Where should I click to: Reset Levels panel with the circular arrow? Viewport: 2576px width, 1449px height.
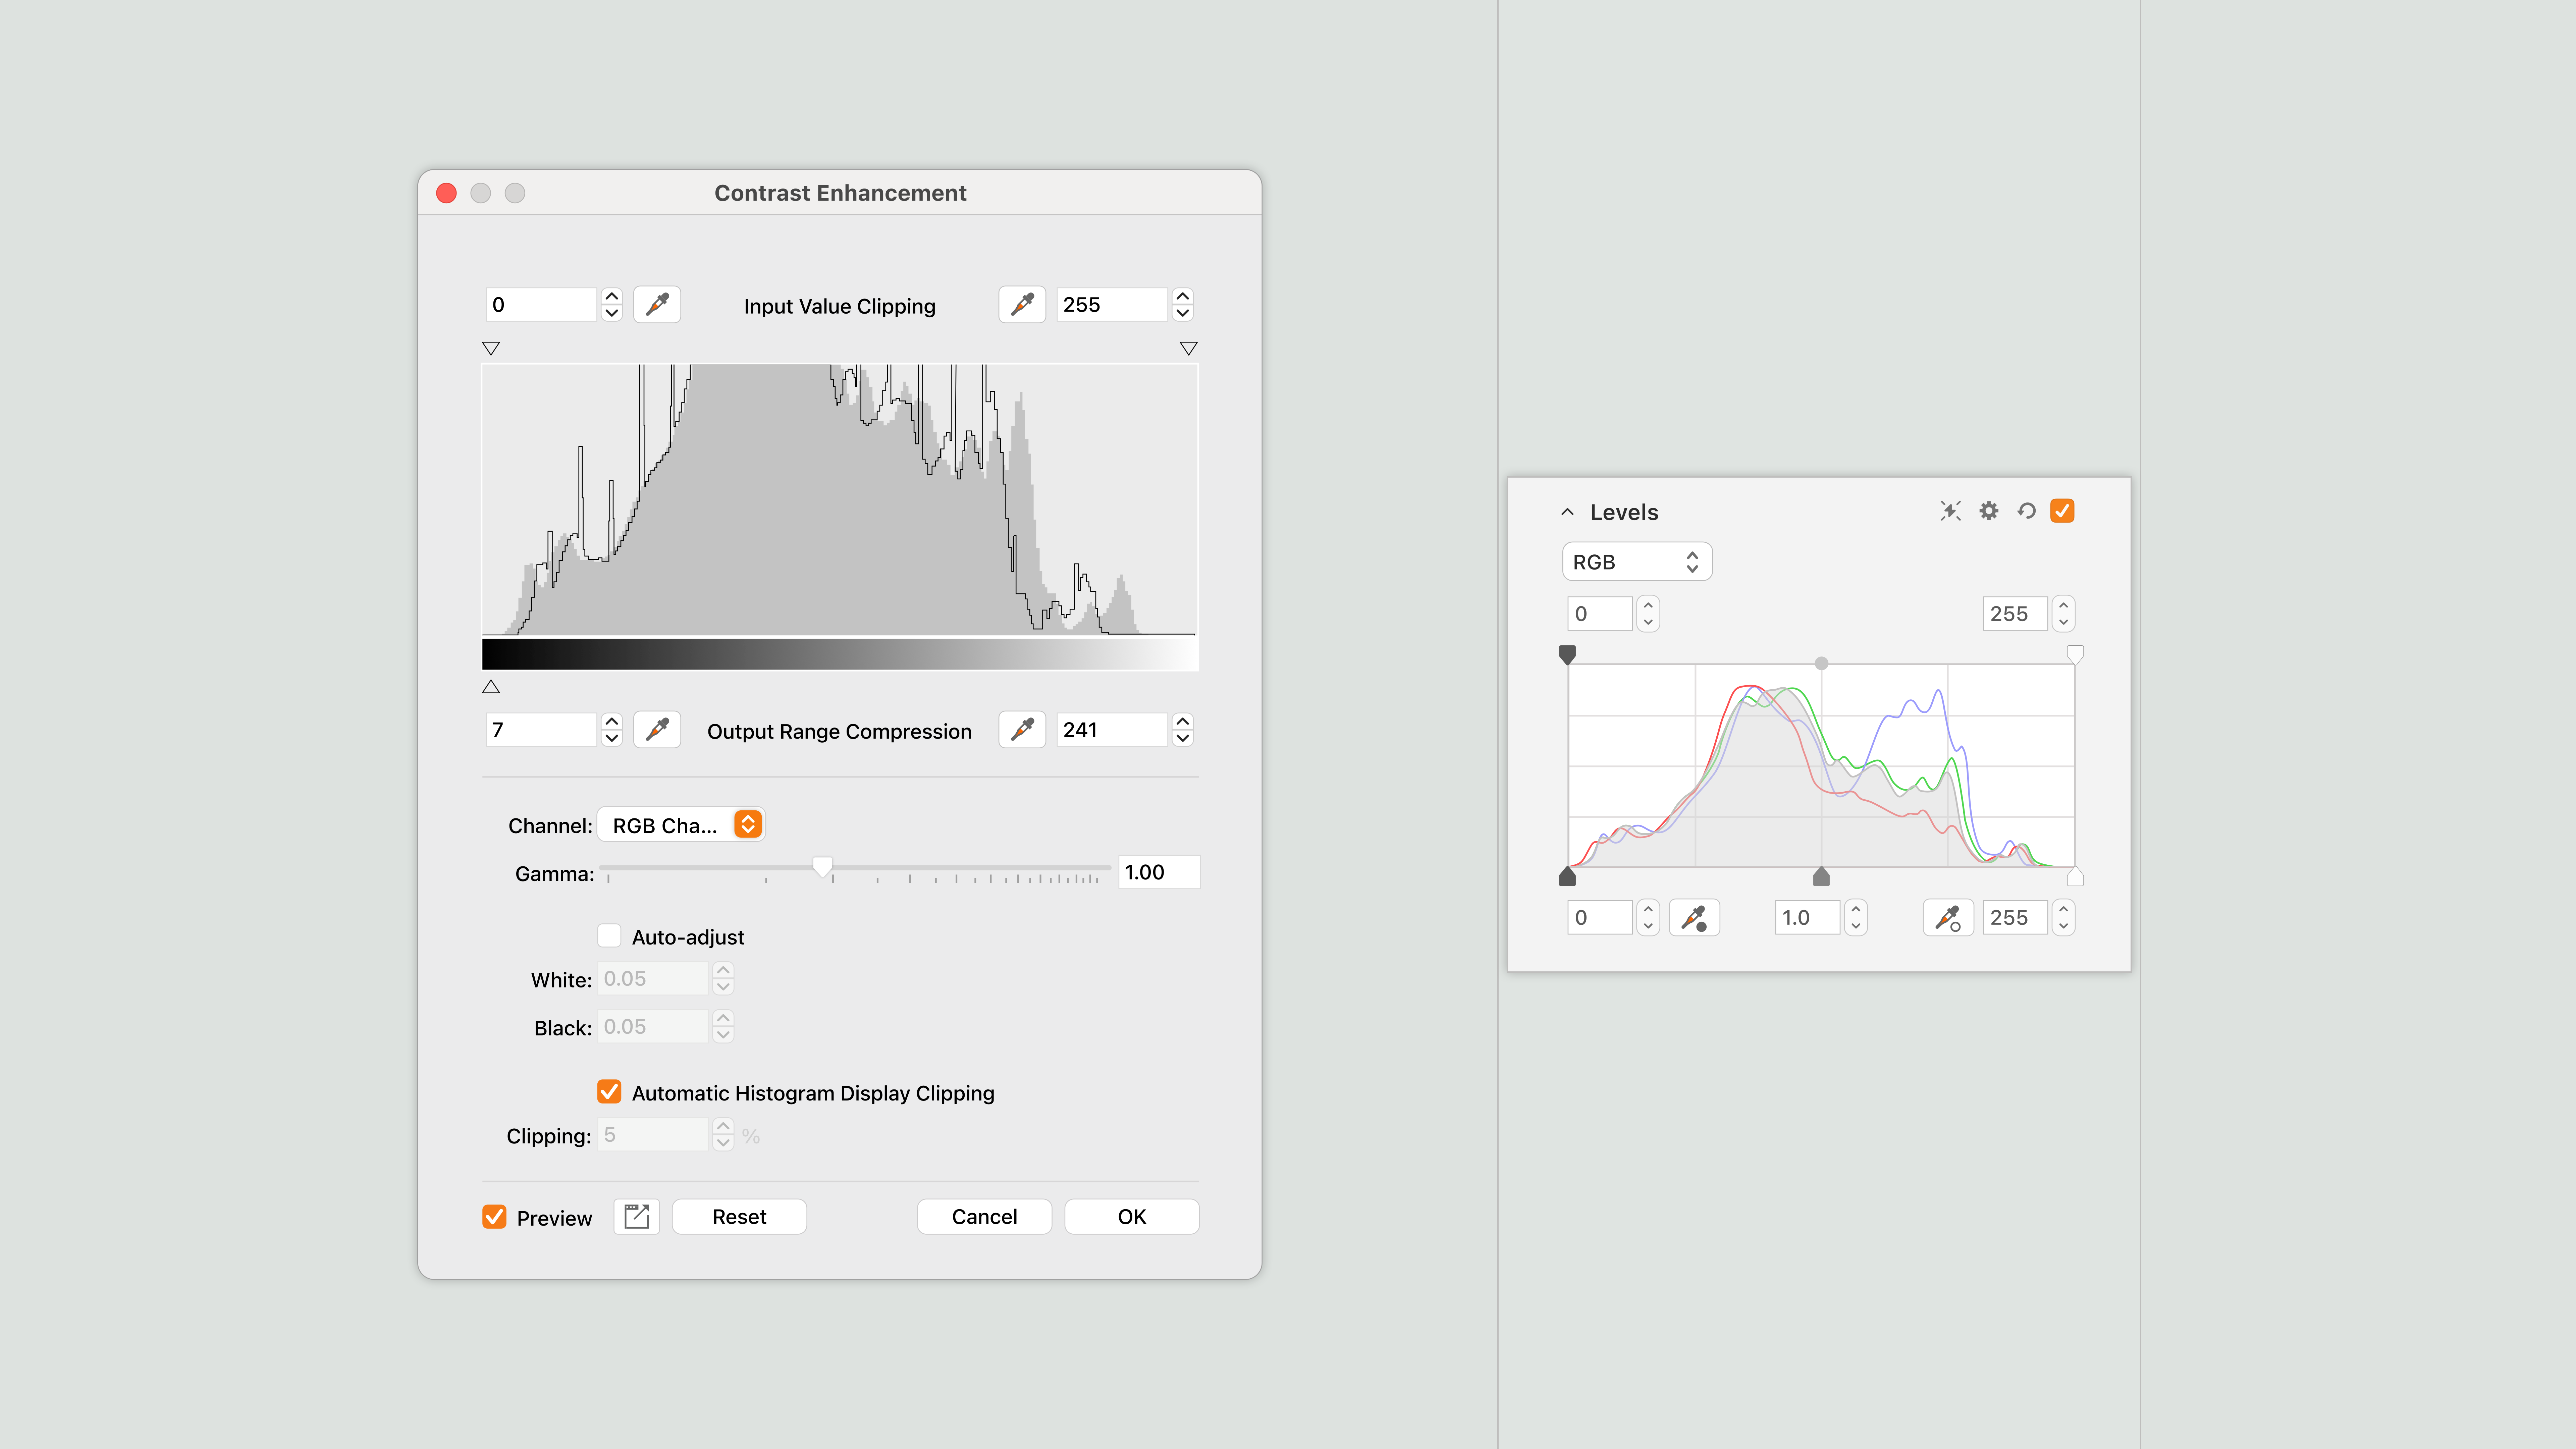tap(2026, 511)
